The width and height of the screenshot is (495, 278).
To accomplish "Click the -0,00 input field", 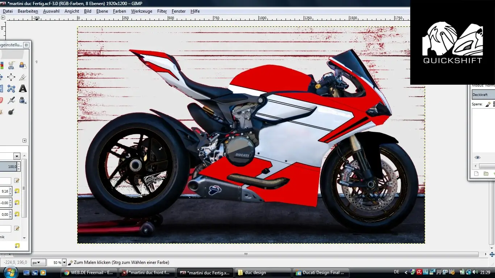I will click(x=4, y=203).
